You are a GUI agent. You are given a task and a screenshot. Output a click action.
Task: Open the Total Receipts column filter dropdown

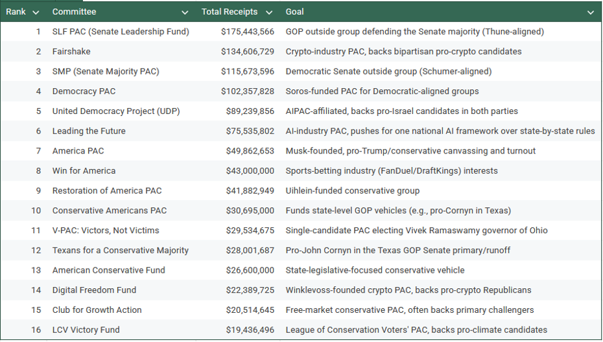click(x=269, y=13)
